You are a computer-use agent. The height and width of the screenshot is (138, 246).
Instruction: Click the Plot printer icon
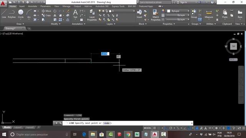pos(27,2)
